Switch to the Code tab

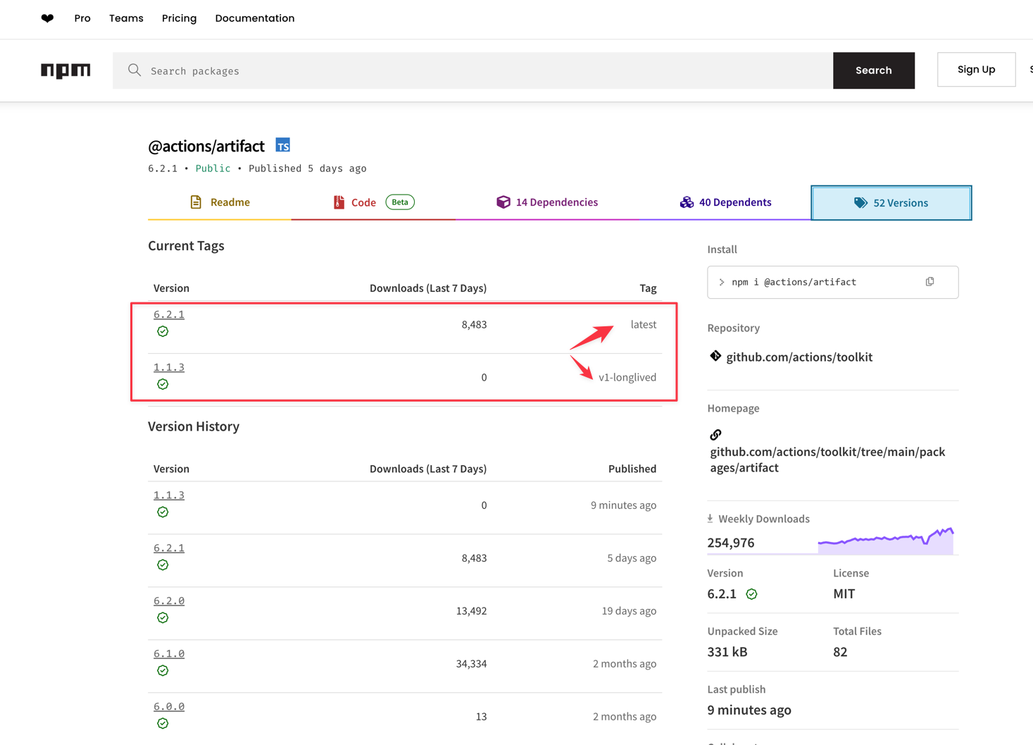click(x=373, y=202)
